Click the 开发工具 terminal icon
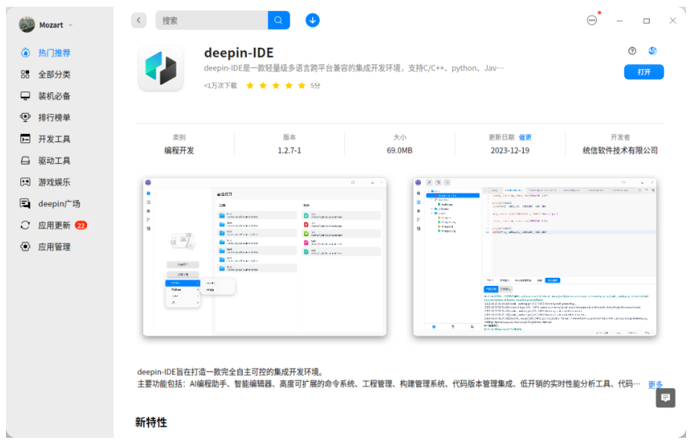Screen dimensions: 698x443 point(25,138)
